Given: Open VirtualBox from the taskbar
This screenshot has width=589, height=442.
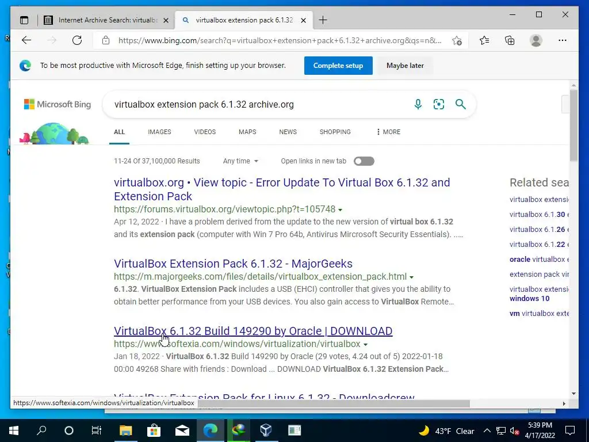Looking at the screenshot, I should (266, 430).
